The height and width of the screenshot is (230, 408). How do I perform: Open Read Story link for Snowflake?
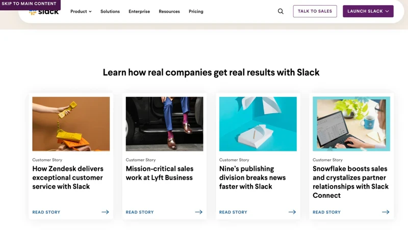[326, 212]
